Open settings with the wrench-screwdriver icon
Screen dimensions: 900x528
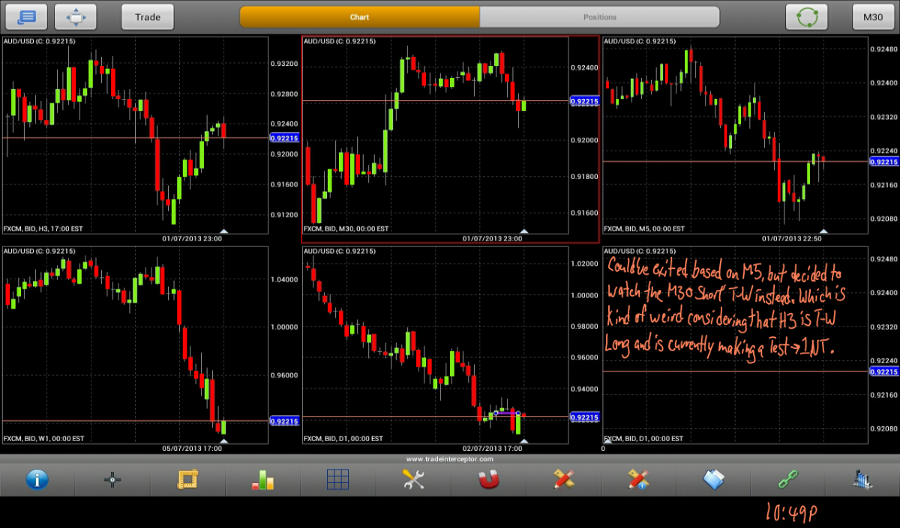413,479
